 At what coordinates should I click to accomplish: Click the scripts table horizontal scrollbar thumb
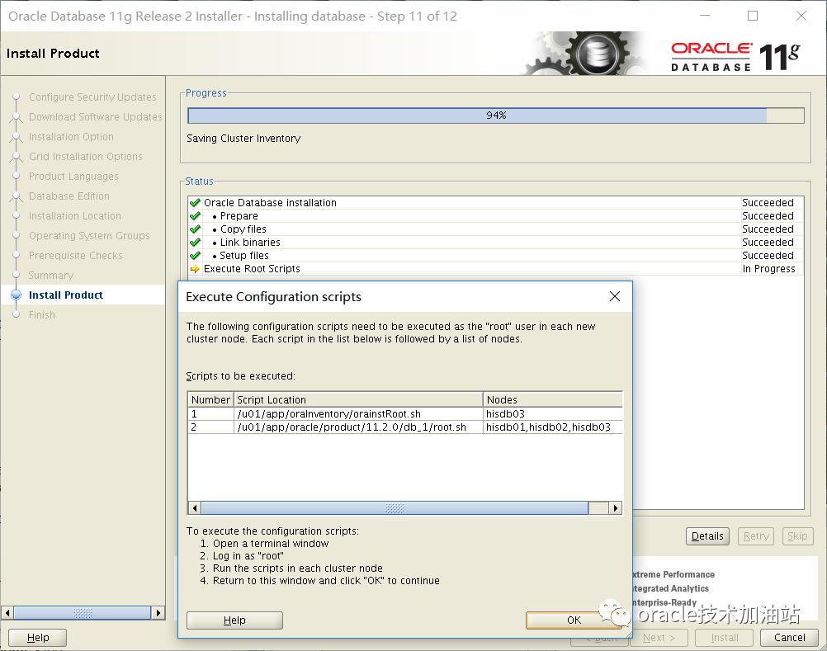coord(395,508)
